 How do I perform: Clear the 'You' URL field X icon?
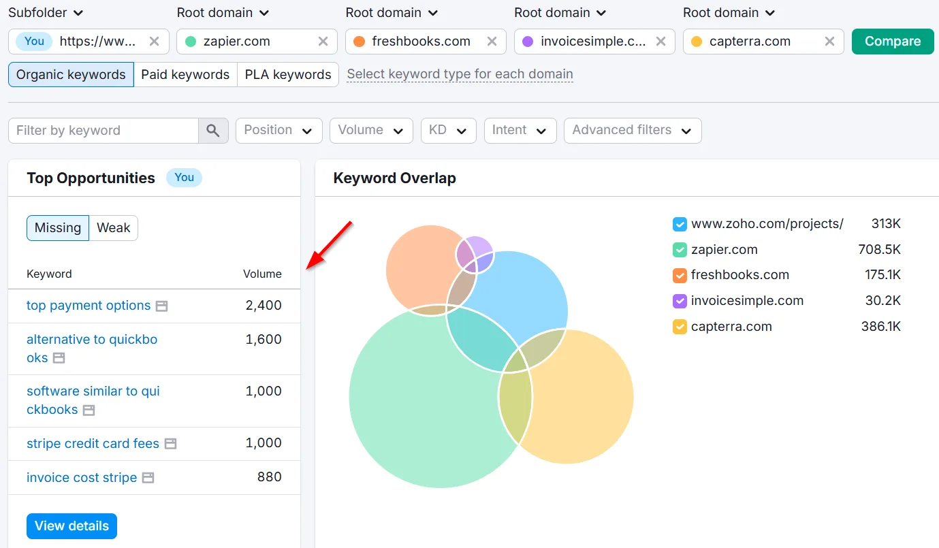tap(154, 42)
